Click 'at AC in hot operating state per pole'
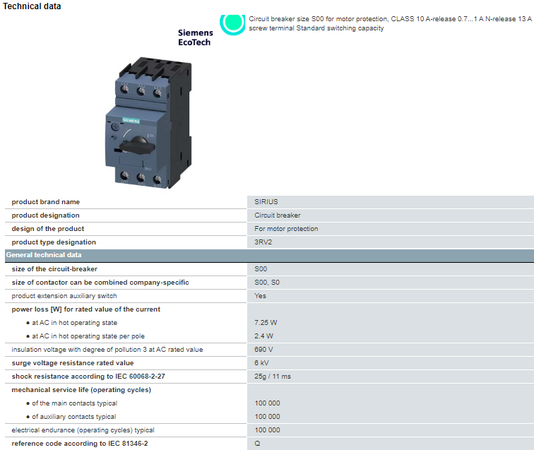Viewport: 534px width, 450px height. [88, 336]
